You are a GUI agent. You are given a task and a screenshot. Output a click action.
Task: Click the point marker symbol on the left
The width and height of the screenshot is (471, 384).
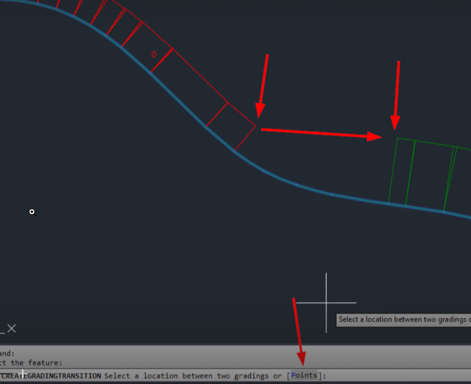click(32, 212)
